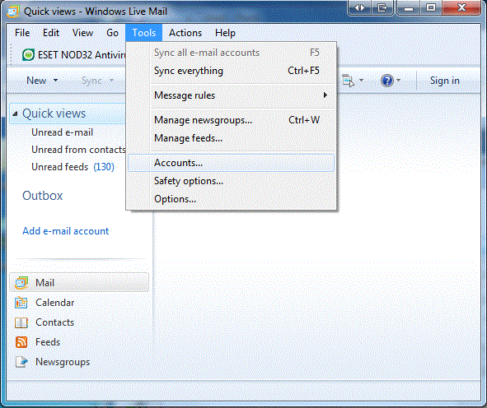Open the New dropdown arrow
487x408 pixels.
click(55, 81)
